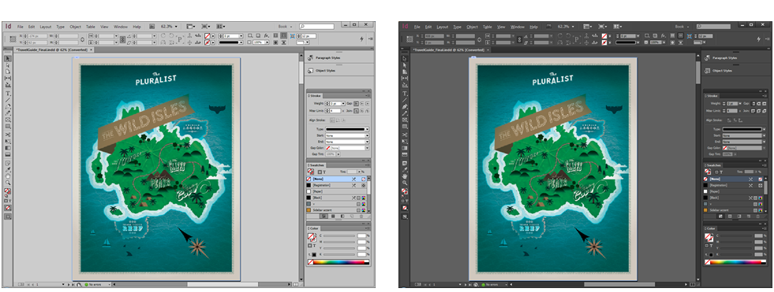Select the Gap tool in dark window

click(405, 78)
